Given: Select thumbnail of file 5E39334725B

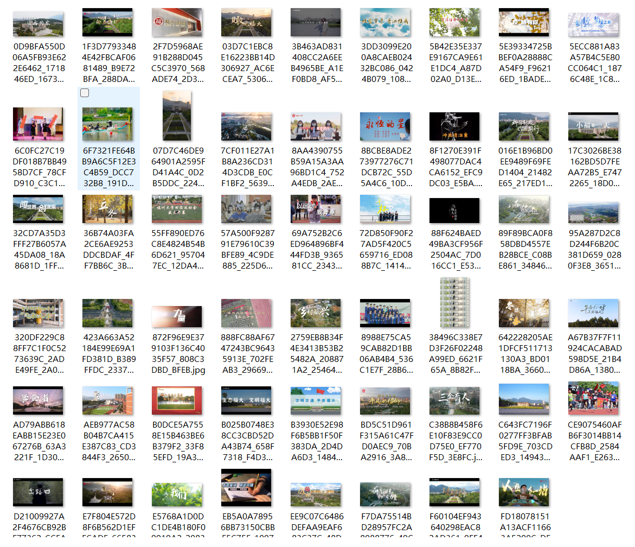Looking at the screenshot, I should point(524,22).
